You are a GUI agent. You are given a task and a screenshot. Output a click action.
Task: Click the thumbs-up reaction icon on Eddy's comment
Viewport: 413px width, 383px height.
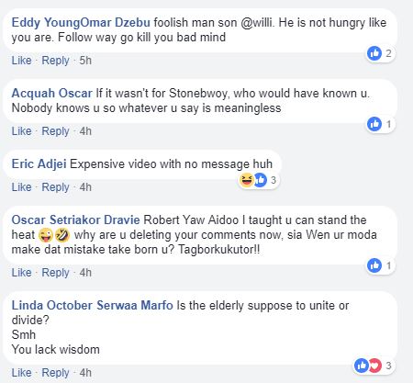tap(374, 53)
